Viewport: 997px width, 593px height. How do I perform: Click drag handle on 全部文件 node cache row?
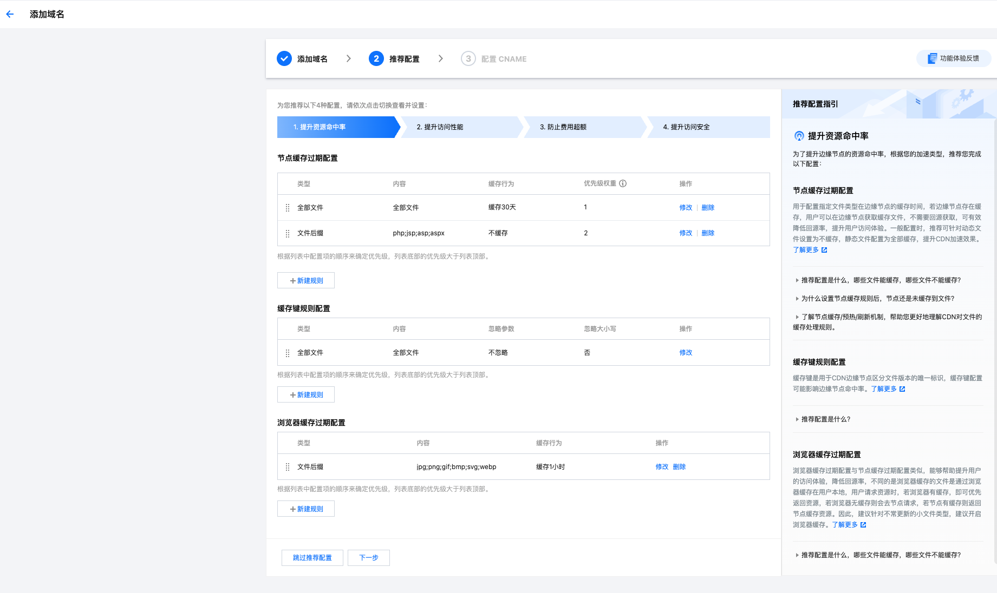point(288,208)
